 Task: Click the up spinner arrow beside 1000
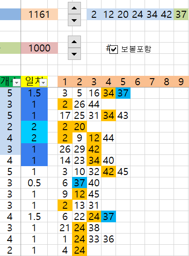74,42
